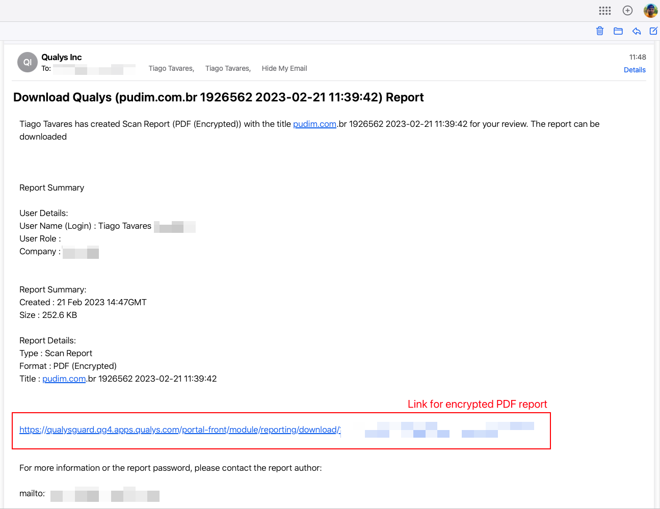Delete this email with the trash icon
This screenshot has width=660, height=509.
[x=600, y=31]
